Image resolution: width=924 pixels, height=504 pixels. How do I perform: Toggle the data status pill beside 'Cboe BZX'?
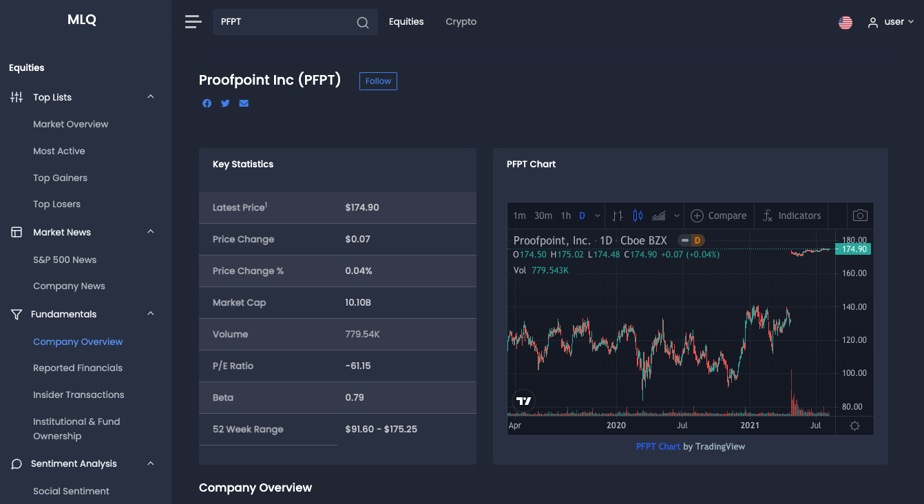click(684, 240)
